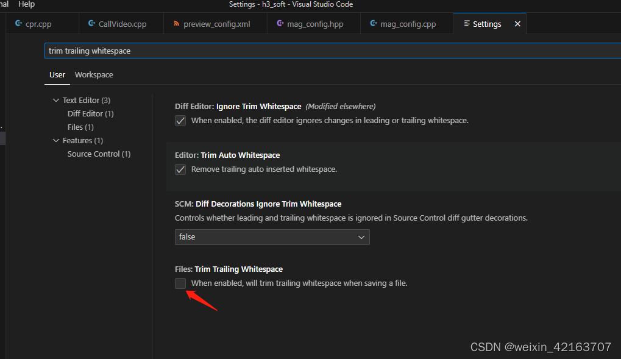Click the dropdown chevron arrow beside false
The height and width of the screenshot is (359, 621).
click(361, 237)
